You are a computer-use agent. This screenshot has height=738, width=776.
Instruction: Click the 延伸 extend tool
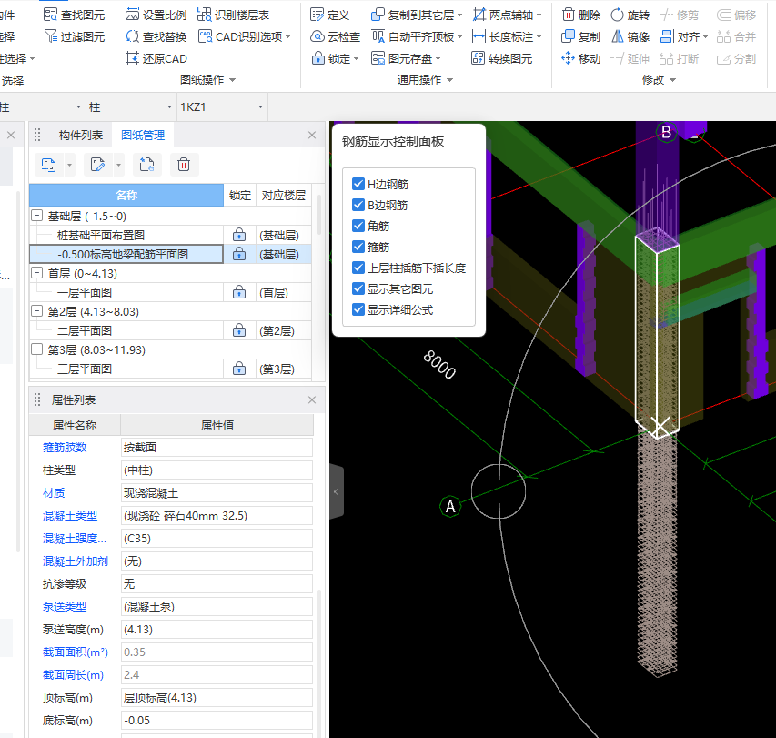630,58
